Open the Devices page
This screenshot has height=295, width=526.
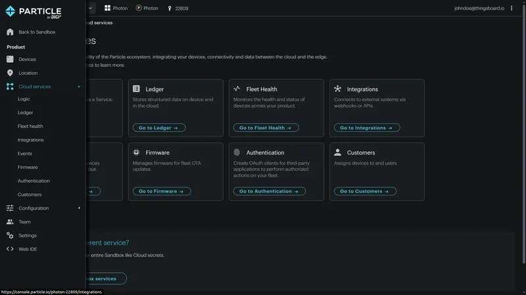(x=27, y=59)
